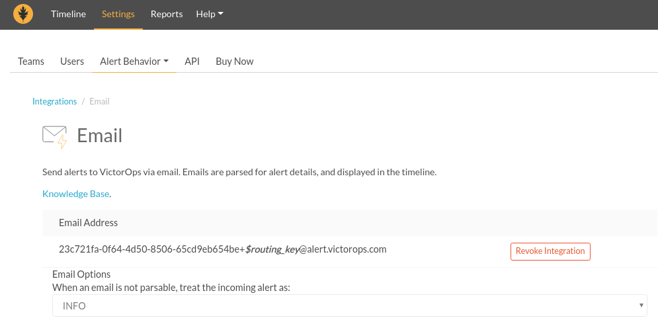Expand the Help dropdown menu

click(210, 14)
